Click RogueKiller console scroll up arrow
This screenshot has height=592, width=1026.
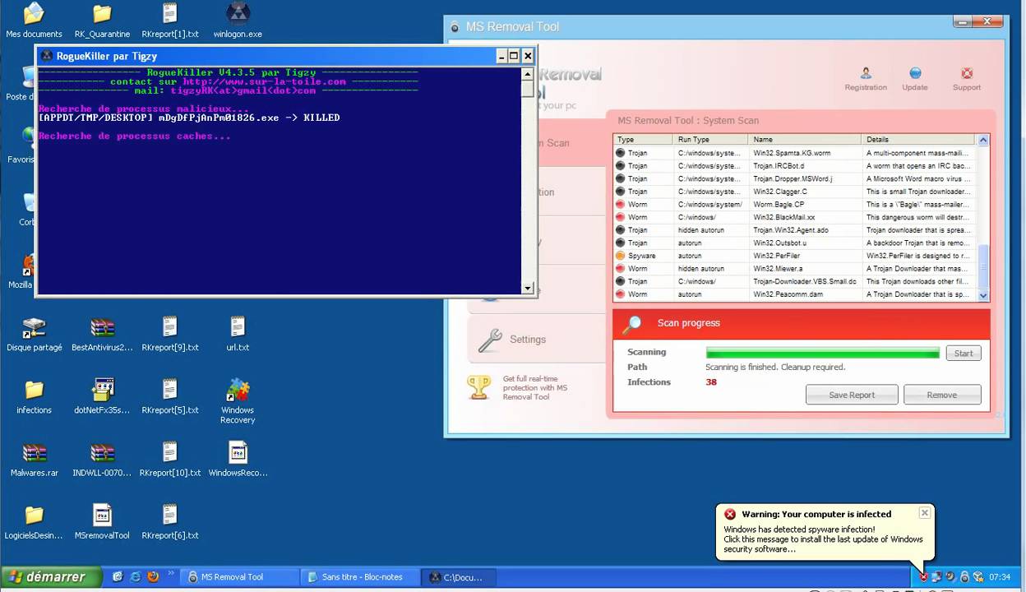(x=528, y=74)
